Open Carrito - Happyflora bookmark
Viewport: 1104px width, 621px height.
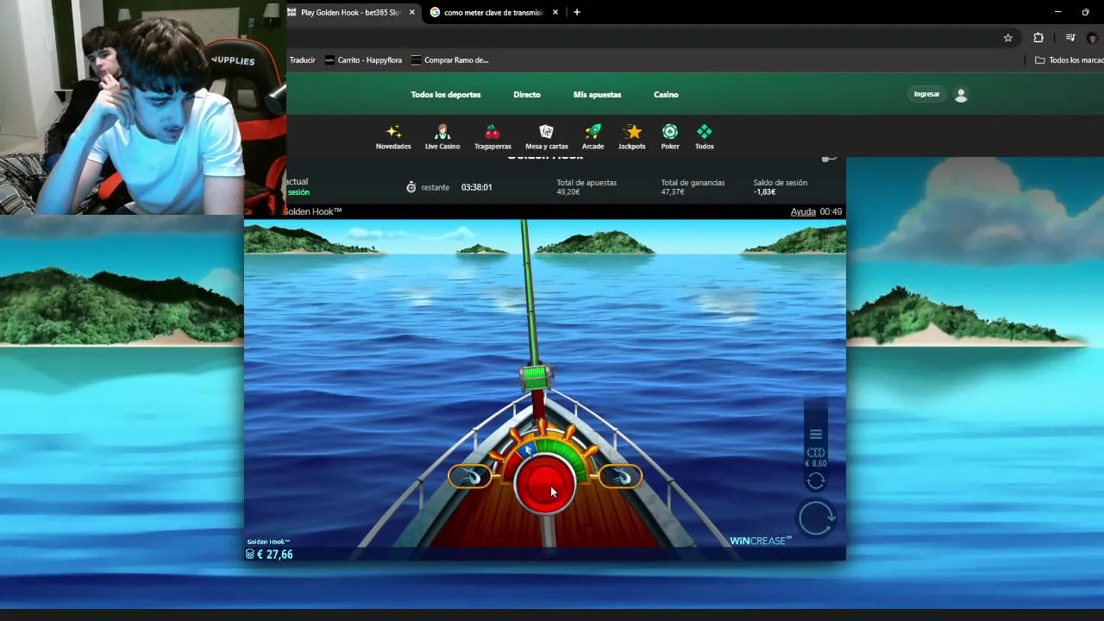click(363, 60)
